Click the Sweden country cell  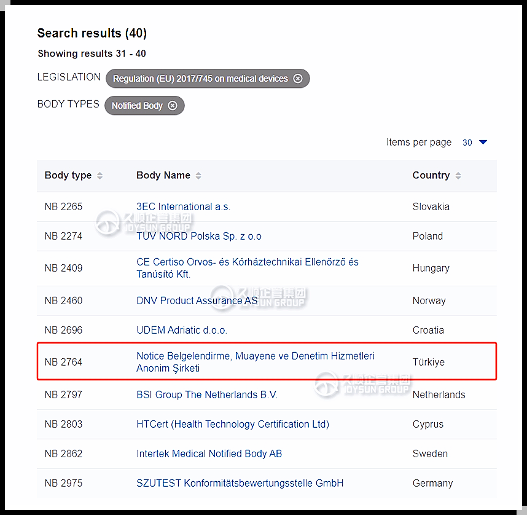tap(430, 454)
